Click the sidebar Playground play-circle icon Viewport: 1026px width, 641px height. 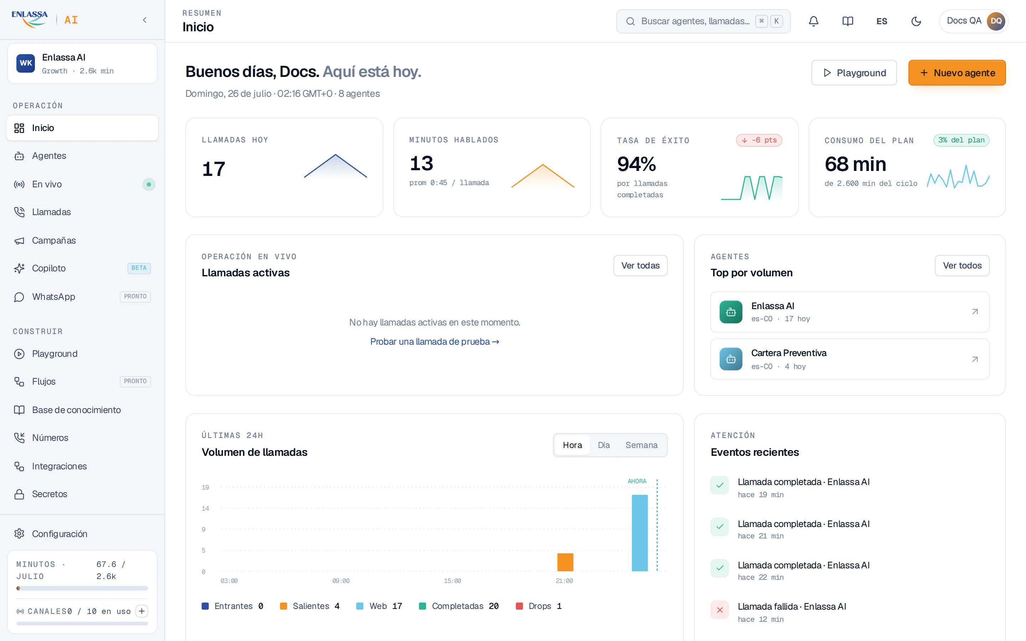tap(19, 354)
